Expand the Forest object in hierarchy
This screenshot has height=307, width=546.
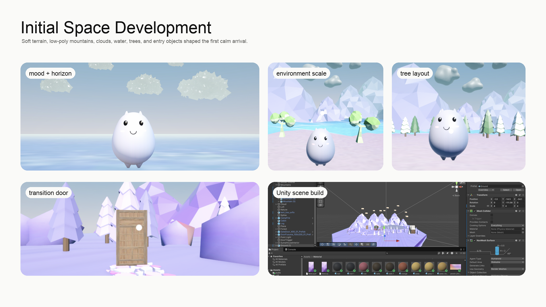[x=276, y=229]
